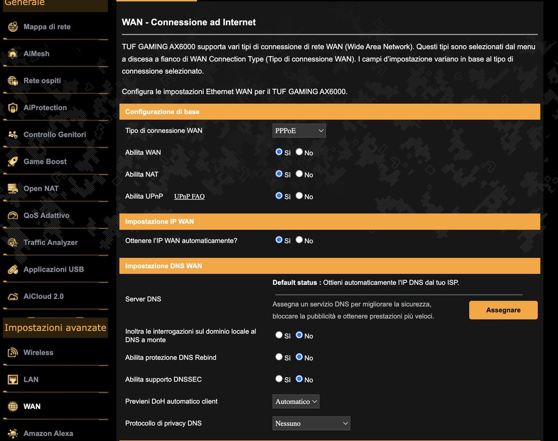
Task: Disable NAT by selecting No
Action: [x=299, y=174]
